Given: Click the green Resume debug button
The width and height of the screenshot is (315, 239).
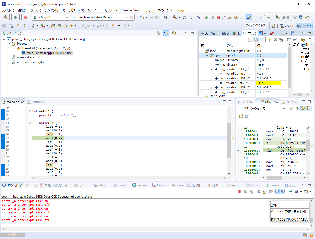Looking at the screenshot, I should (x=207, y=17).
